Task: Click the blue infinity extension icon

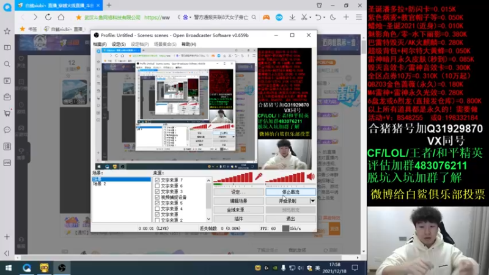Action: 279,18
